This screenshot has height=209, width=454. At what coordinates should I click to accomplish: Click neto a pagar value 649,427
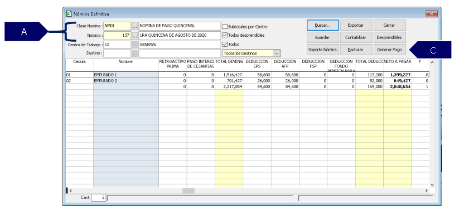(x=398, y=81)
